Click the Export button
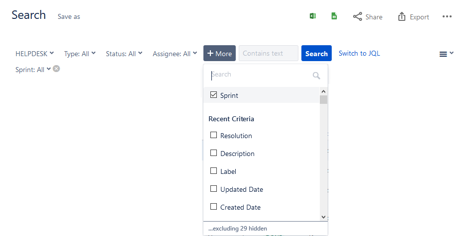This screenshot has width=468, height=236. pos(413,17)
